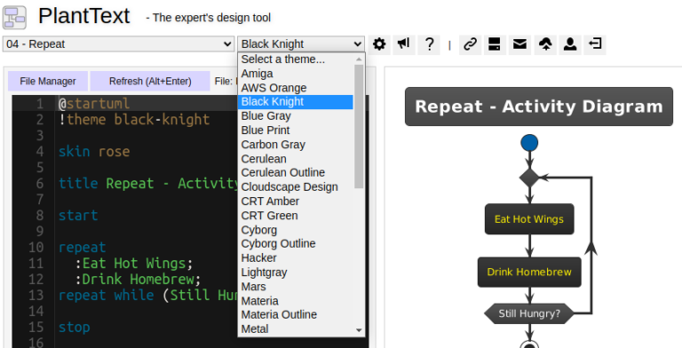682x348 pixels.
Task: Click the theme list scrollbar thumb
Action: (359, 127)
